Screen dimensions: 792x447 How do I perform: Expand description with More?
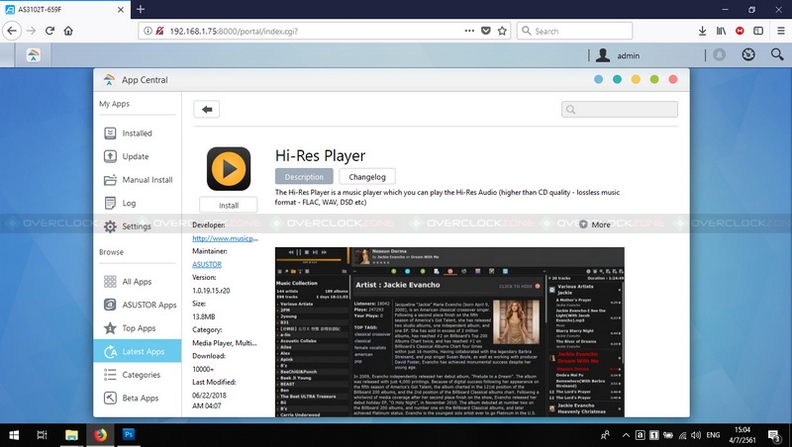595,224
